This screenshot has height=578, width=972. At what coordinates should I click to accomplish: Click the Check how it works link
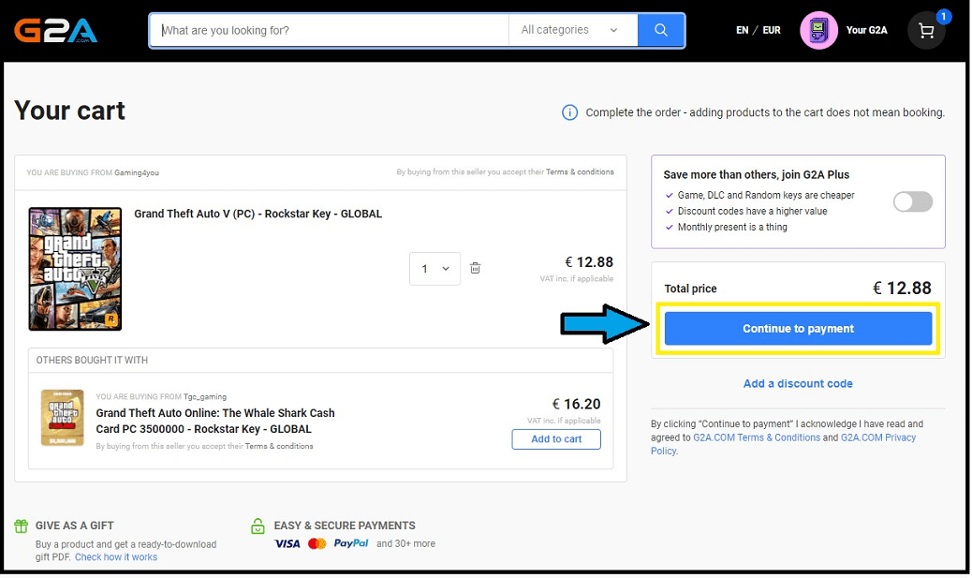point(116,557)
